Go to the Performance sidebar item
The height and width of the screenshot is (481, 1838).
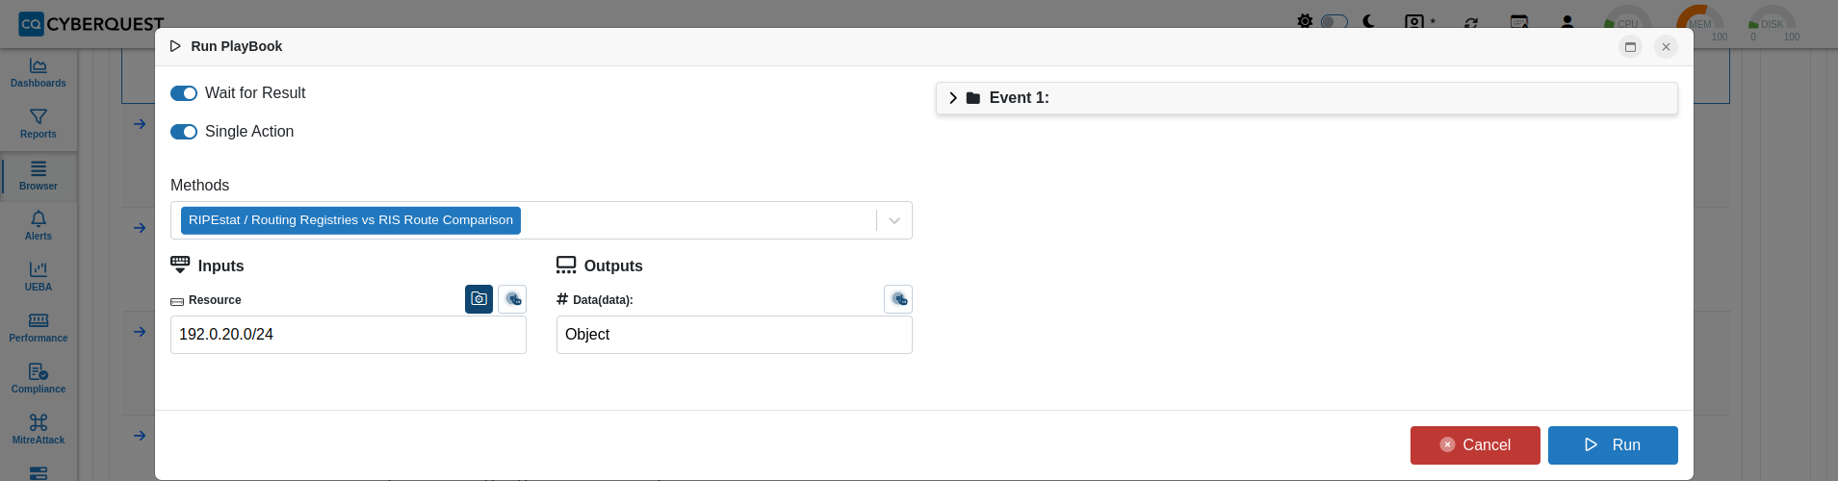click(x=39, y=328)
